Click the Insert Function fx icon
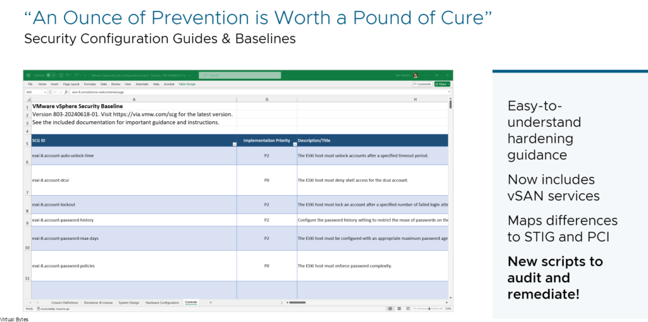The image size is (648, 322). pyautogui.click(x=66, y=92)
